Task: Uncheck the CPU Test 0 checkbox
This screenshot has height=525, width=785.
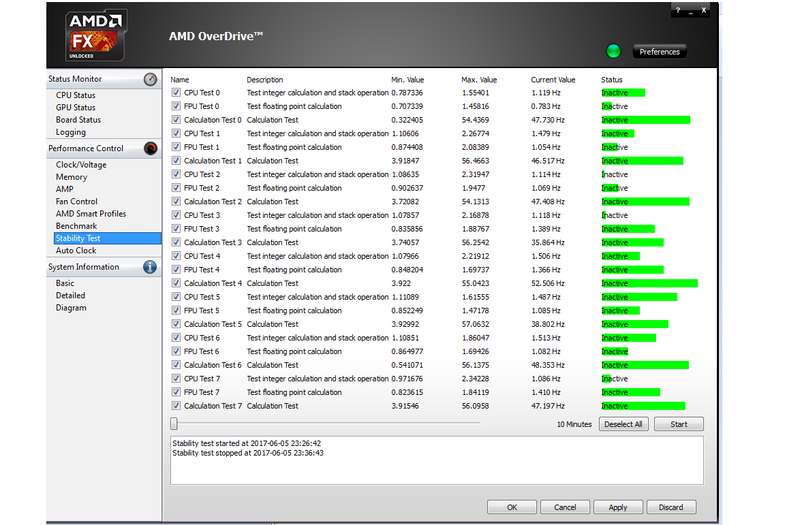Action: [176, 93]
